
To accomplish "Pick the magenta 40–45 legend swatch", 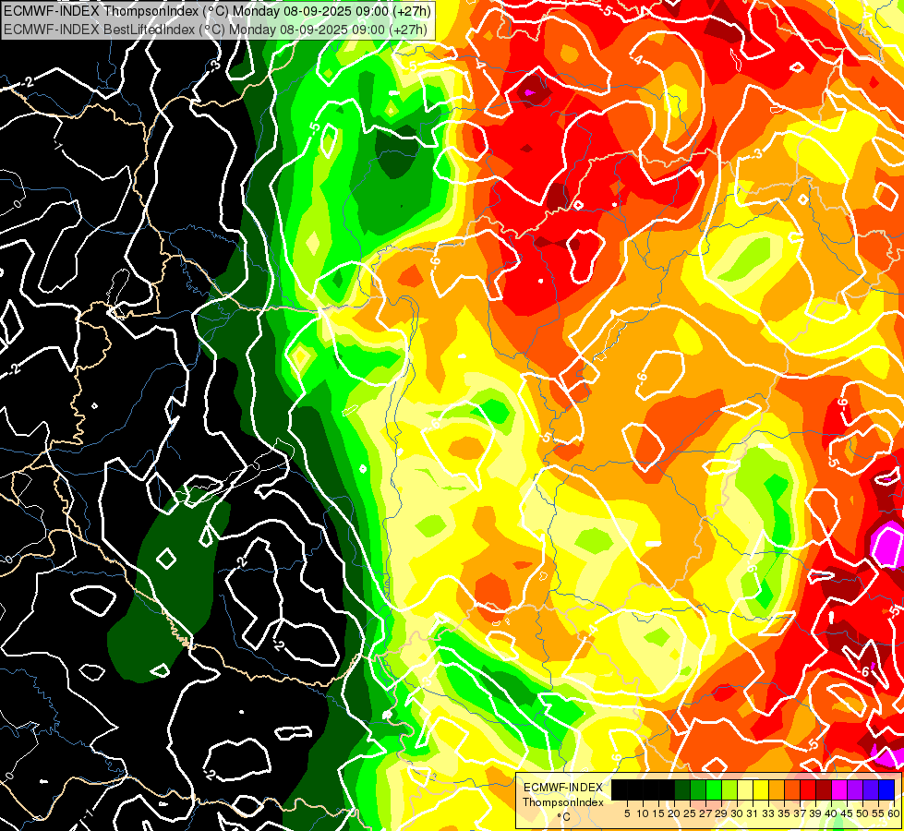I will [839, 790].
